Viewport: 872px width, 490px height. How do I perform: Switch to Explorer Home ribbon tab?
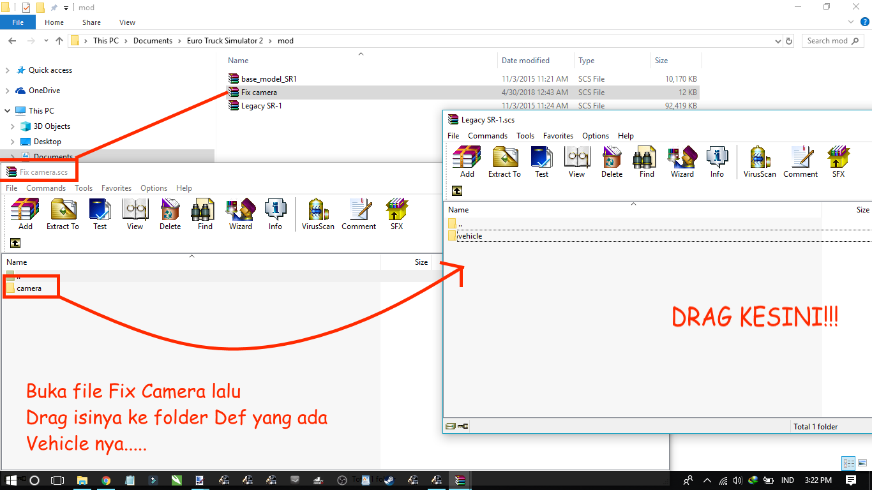[x=54, y=22]
